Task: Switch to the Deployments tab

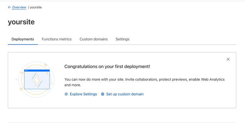Action: (x=23, y=39)
